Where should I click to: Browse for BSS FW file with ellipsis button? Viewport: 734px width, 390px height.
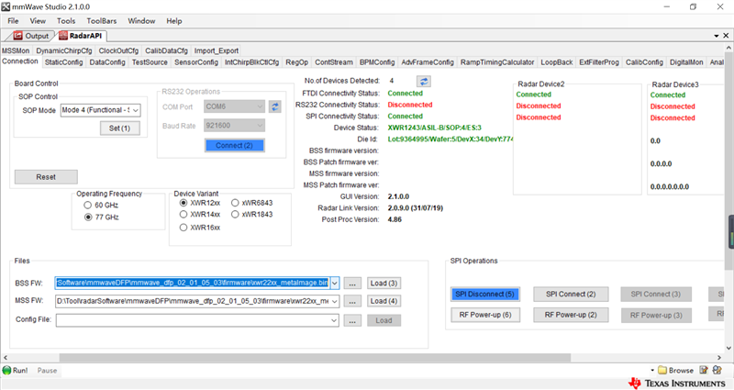tap(352, 284)
